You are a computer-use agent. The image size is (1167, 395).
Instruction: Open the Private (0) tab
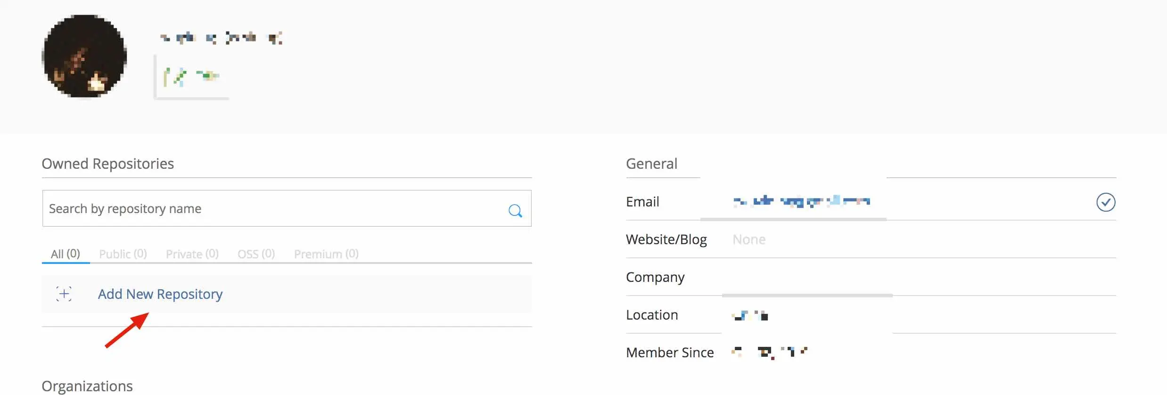click(x=192, y=254)
